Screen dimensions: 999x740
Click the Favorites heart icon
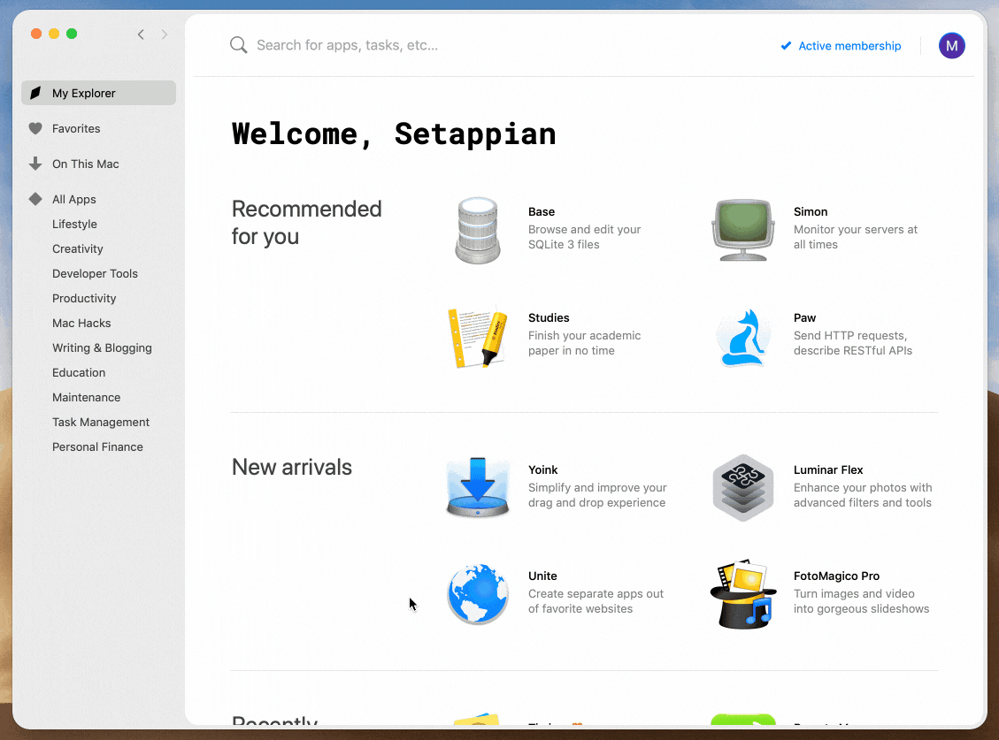coord(35,129)
